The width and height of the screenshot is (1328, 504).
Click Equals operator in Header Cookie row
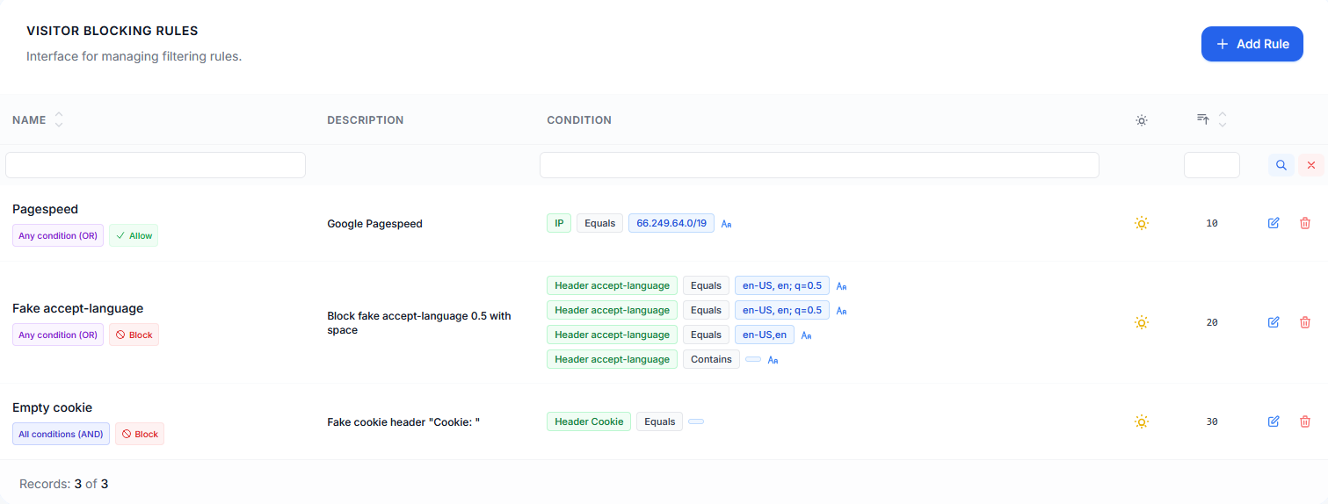click(x=659, y=421)
